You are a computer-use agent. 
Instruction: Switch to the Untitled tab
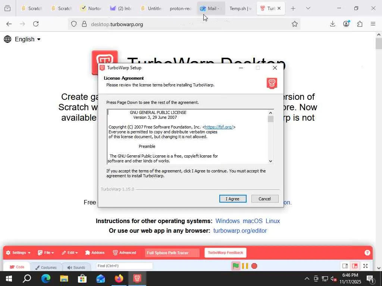pos(151,9)
